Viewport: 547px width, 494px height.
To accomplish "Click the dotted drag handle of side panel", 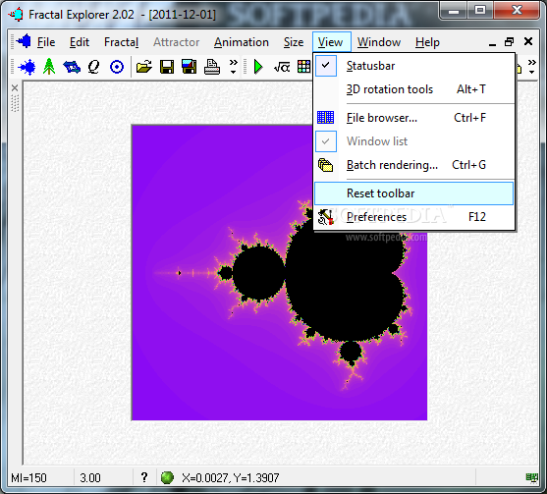I will pyautogui.click(x=15, y=103).
